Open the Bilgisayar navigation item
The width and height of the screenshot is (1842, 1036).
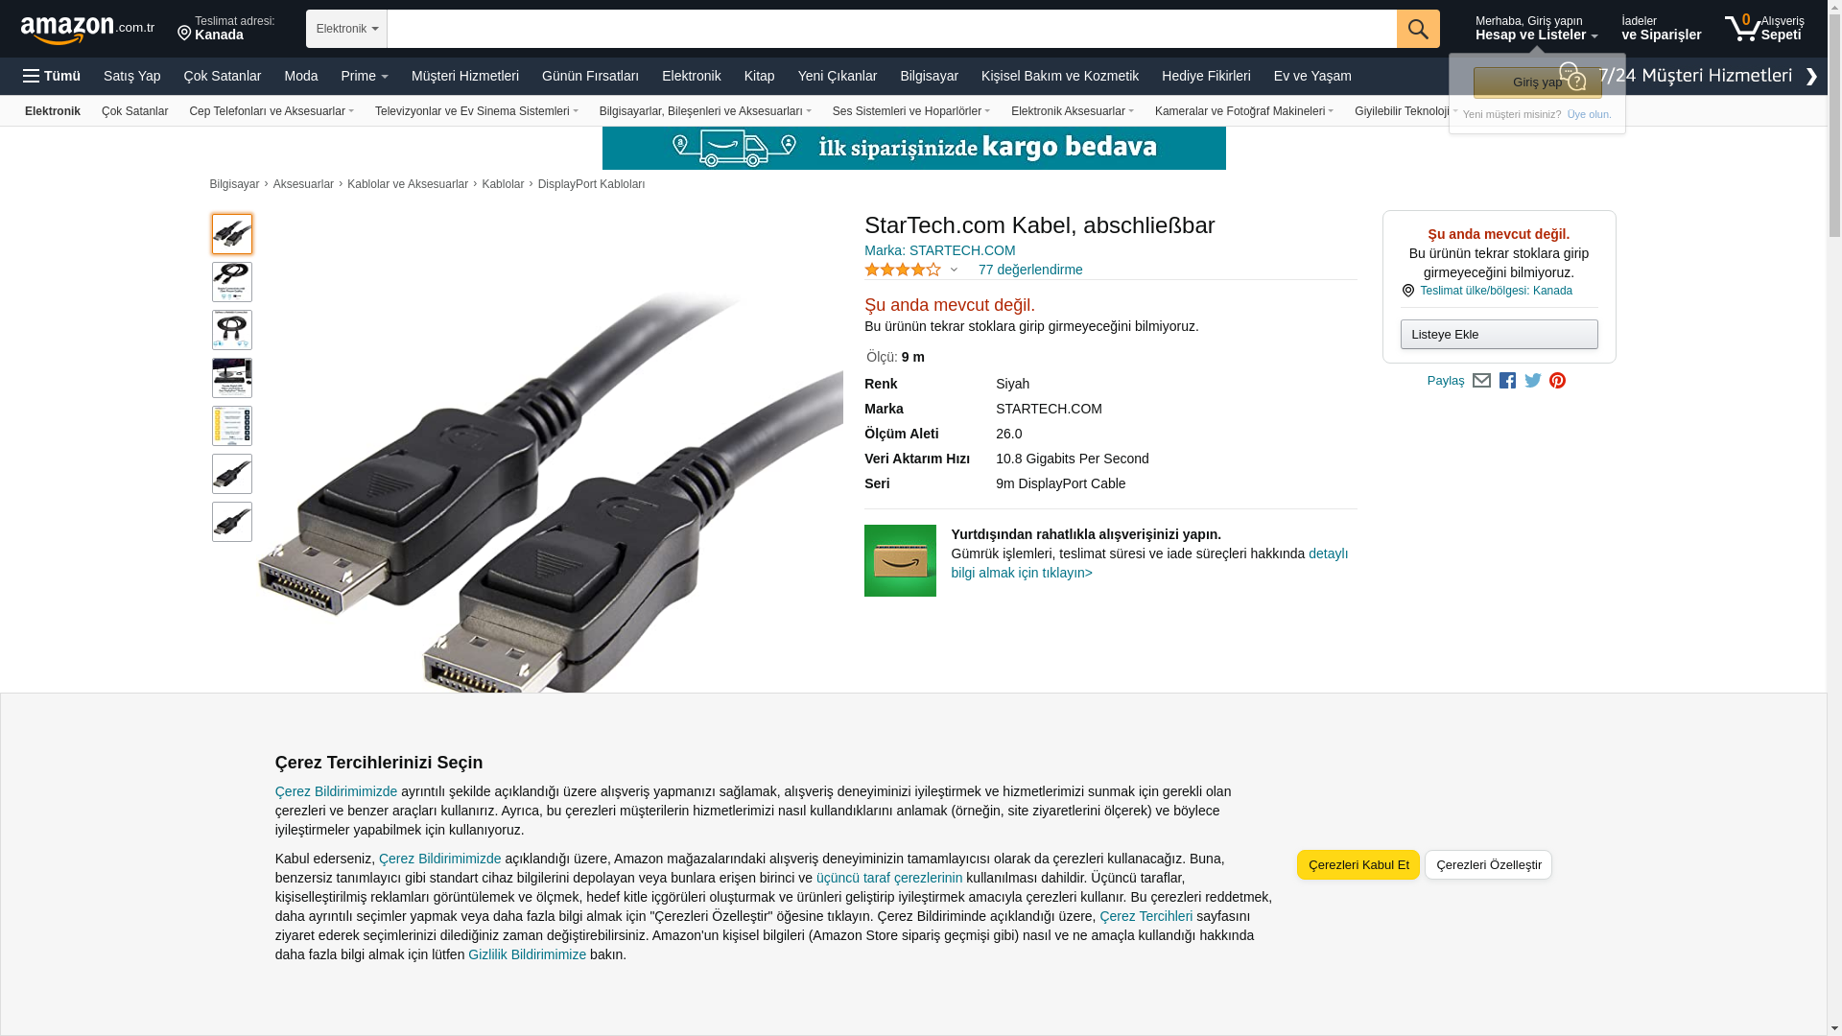[929, 76]
